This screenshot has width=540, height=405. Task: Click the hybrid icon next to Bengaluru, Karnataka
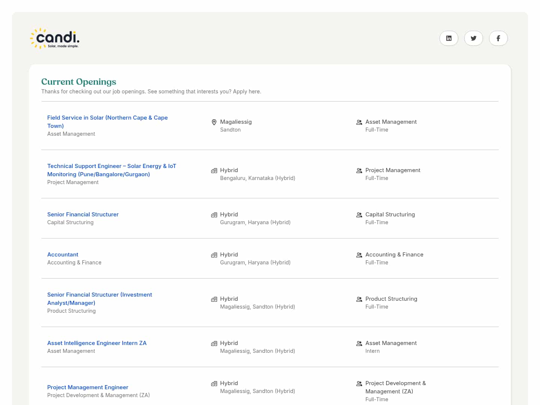point(214,170)
